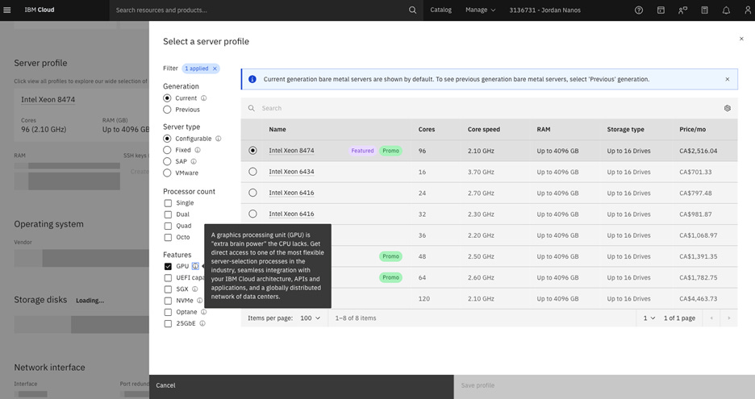The image size is (755, 399).
Task: Open the Catalog menu
Action: [x=440, y=10]
